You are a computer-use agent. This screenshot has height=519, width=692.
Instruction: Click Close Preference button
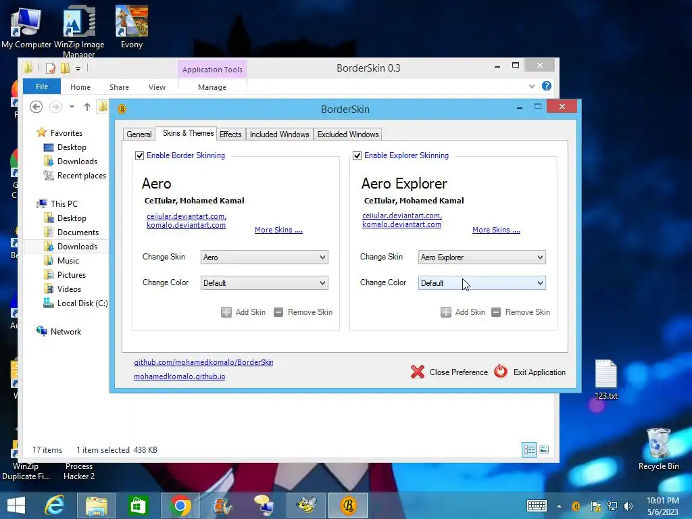pyautogui.click(x=449, y=372)
